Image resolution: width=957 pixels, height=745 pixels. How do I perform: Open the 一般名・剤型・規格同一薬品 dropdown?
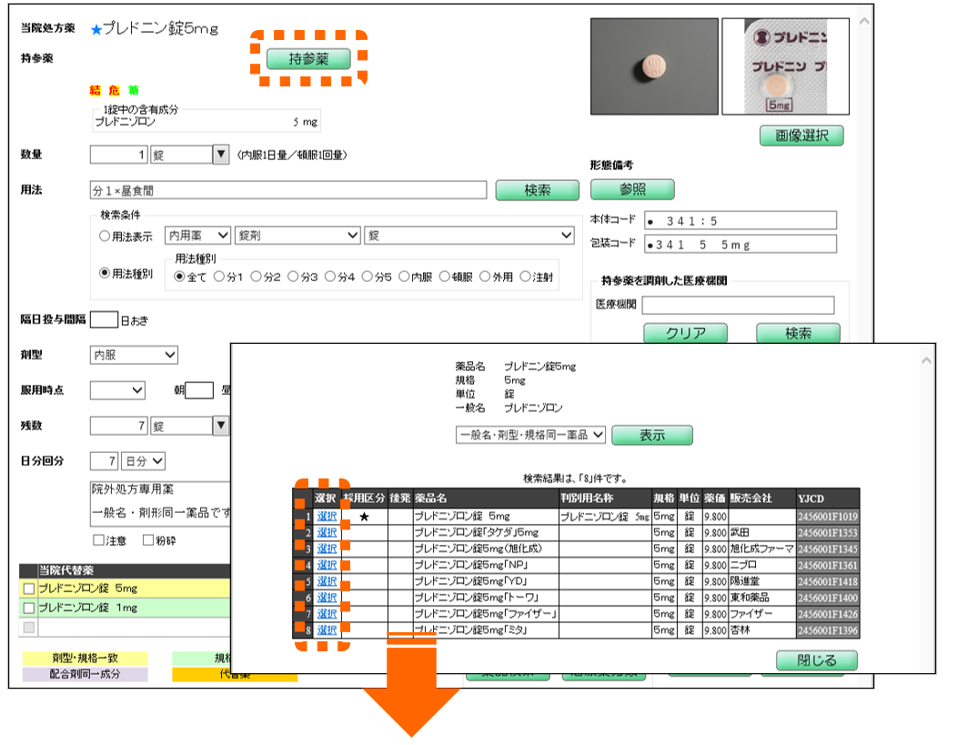pyautogui.click(x=530, y=435)
